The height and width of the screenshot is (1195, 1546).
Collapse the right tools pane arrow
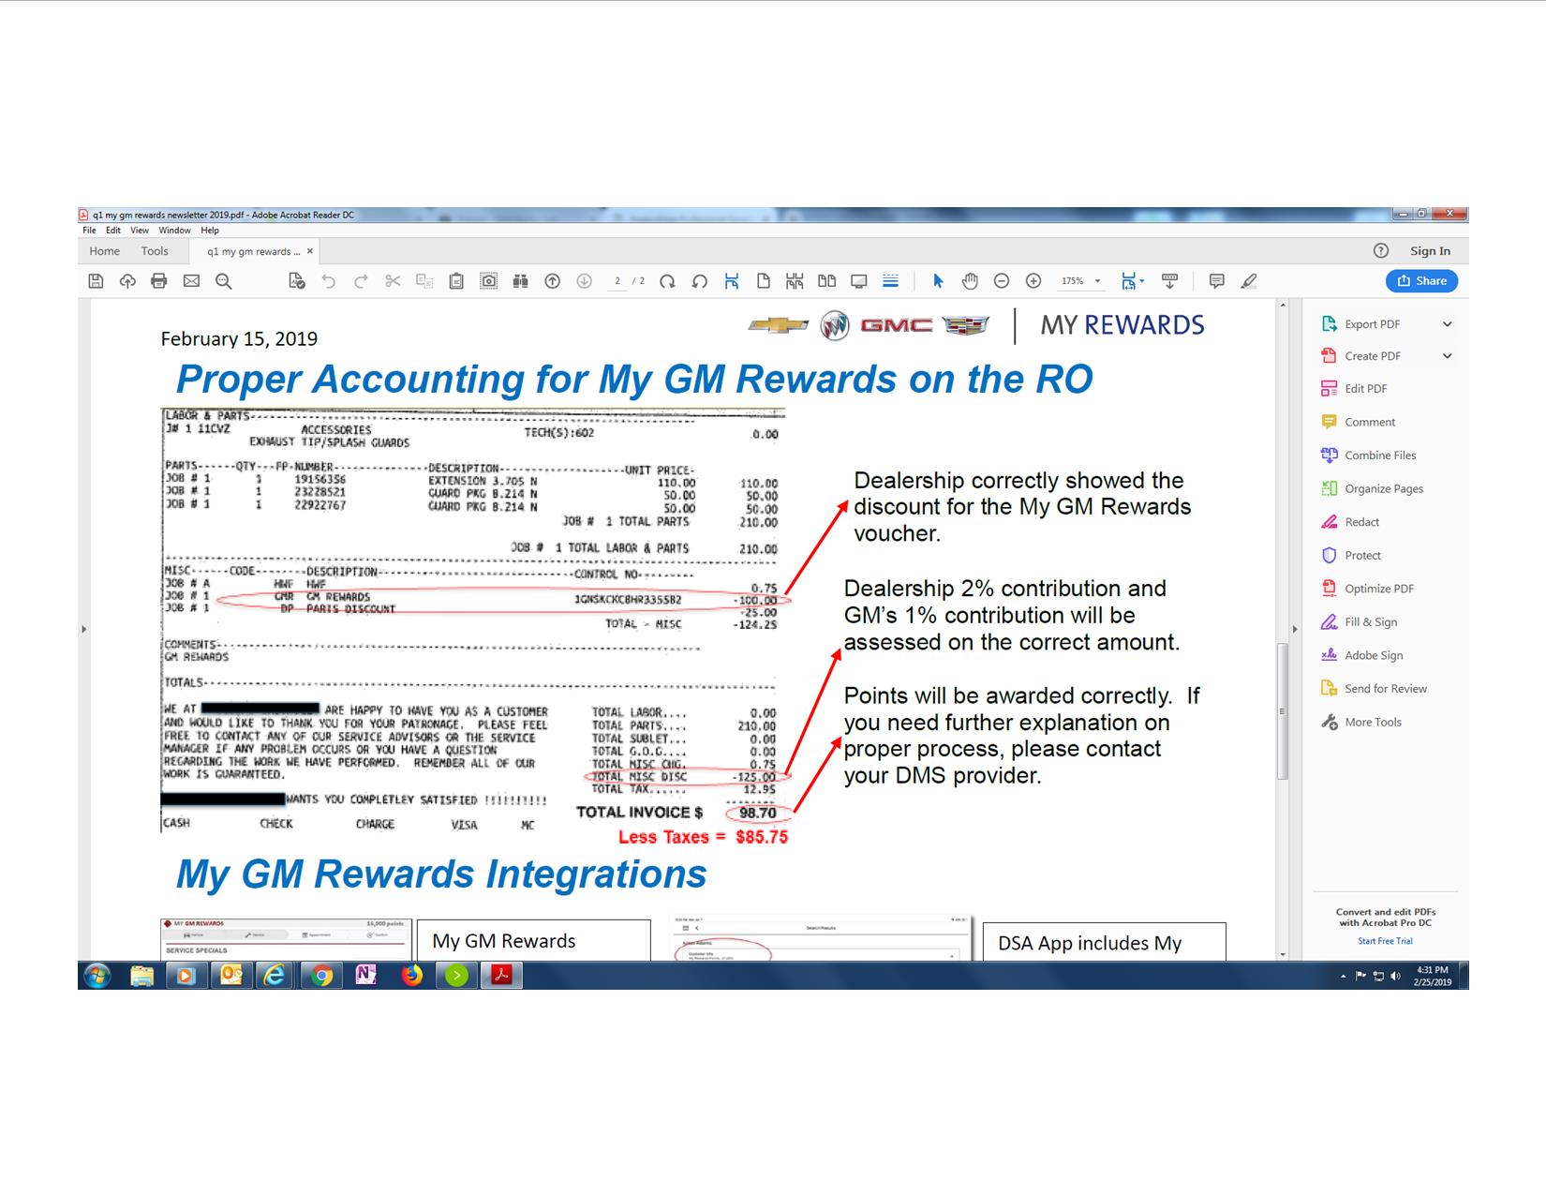pyautogui.click(x=1295, y=629)
